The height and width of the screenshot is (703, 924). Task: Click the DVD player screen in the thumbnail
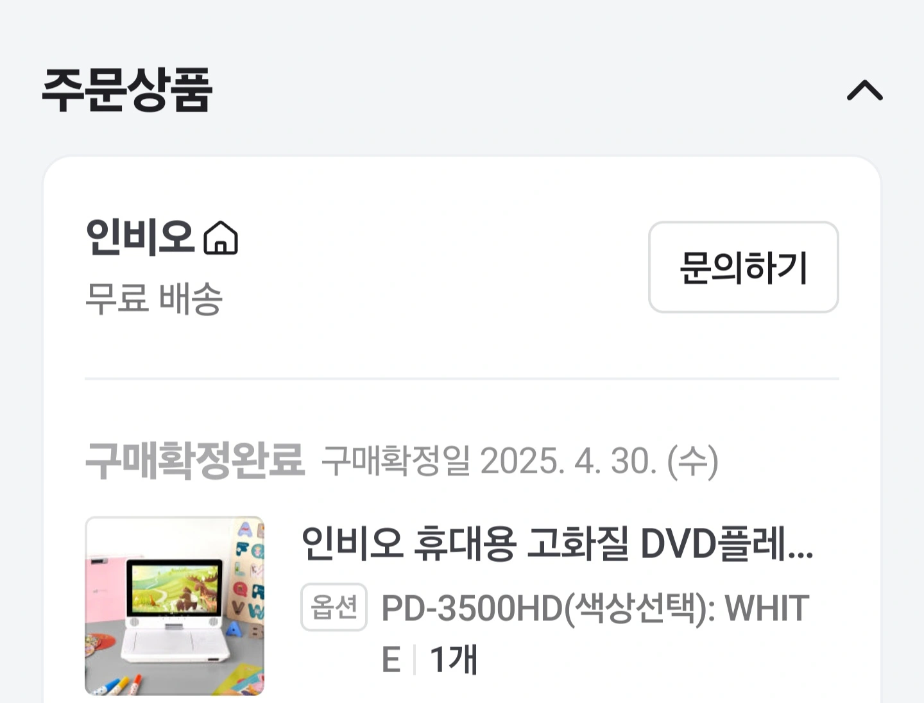pyautogui.click(x=175, y=588)
